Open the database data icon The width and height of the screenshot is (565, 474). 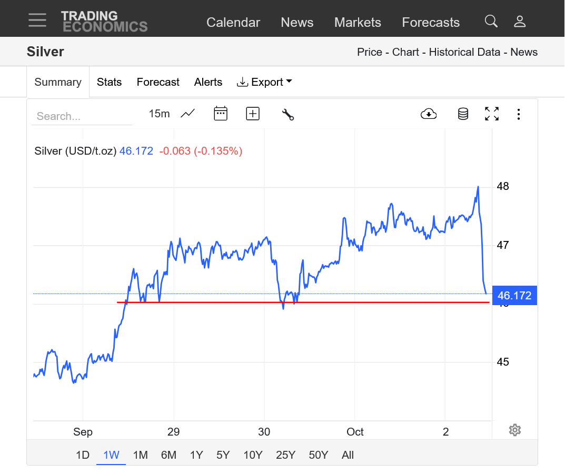pos(463,114)
